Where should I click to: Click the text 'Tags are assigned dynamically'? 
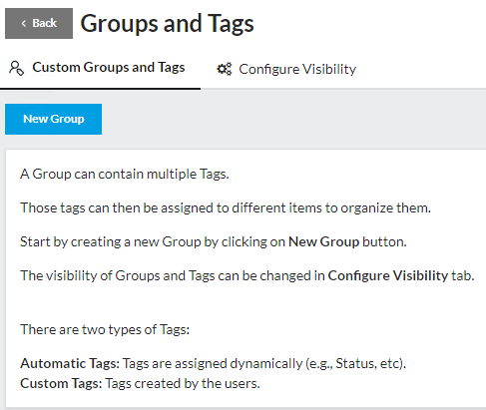tap(213, 363)
